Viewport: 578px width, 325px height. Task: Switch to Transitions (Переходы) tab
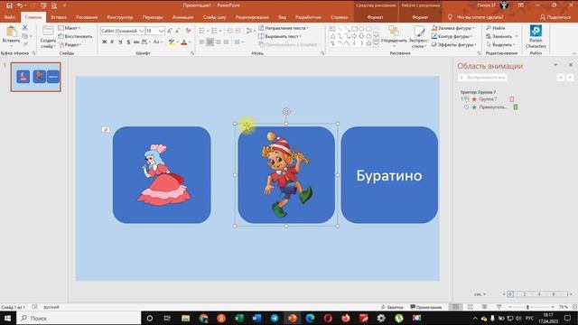[153, 17]
